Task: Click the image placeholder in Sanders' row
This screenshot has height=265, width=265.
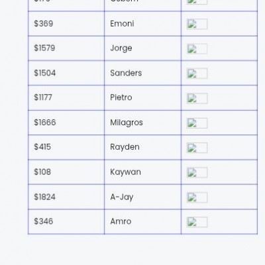Action: coord(197,74)
